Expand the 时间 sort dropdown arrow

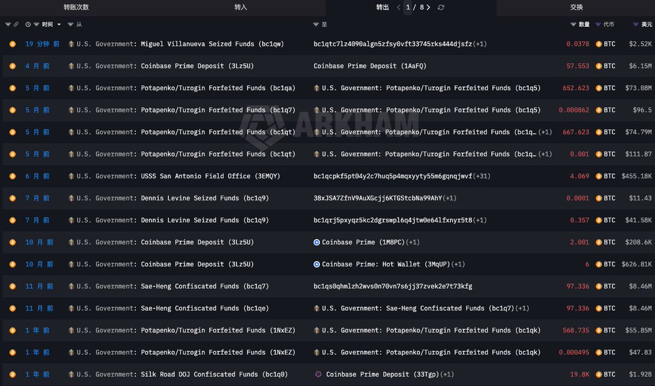tap(59, 25)
